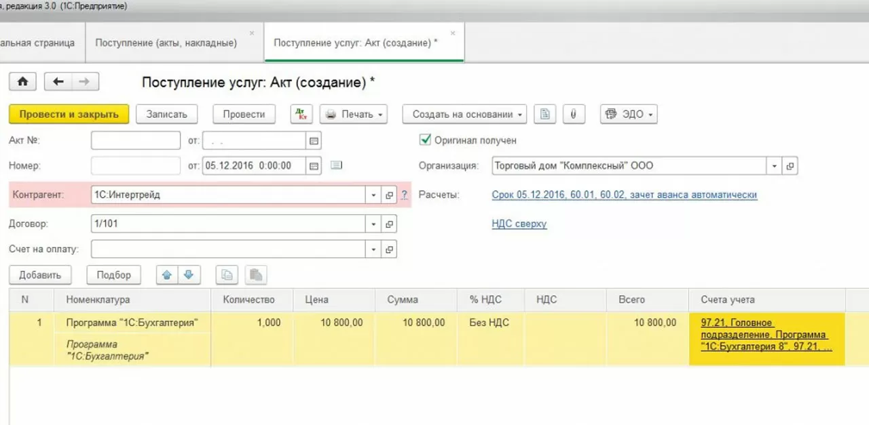869x425 pixels.
Task: Click the Акт № input field
Action: pos(136,140)
